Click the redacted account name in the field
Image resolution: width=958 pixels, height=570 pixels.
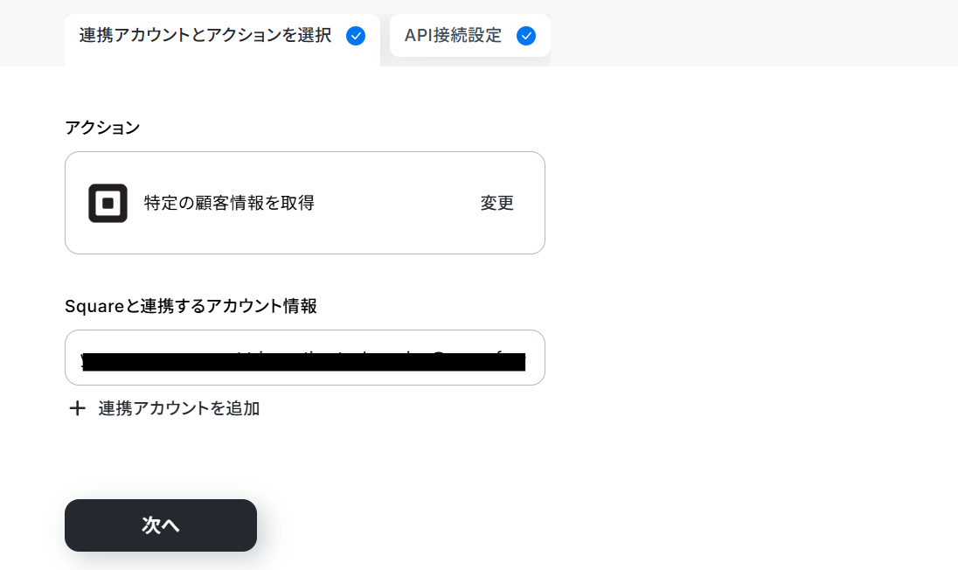tap(303, 361)
